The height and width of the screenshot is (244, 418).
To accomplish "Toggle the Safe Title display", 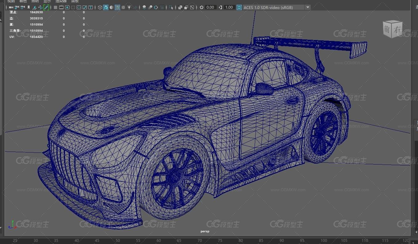I will click(x=90, y=7).
